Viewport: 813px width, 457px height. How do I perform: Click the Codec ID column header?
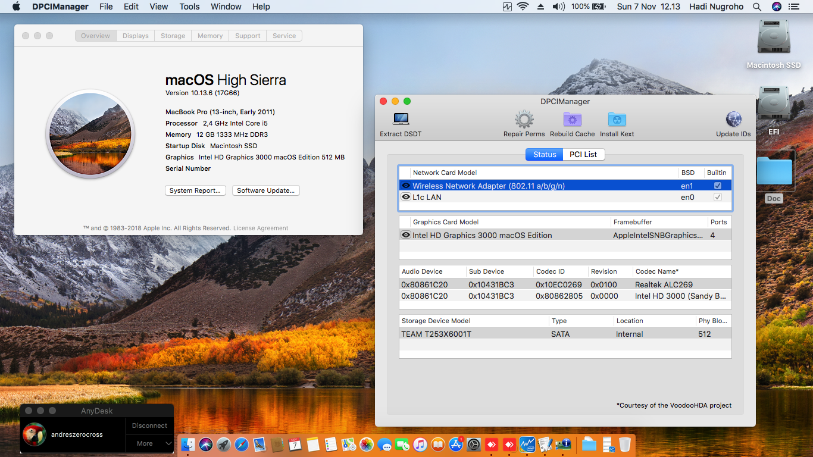pyautogui.click(x=561, y=271)
